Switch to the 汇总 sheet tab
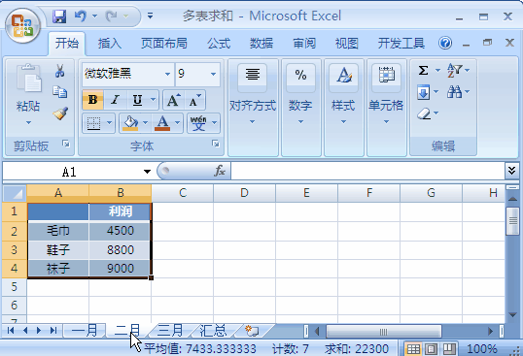The height and width of the screenshot is (356, 523). click(x=213, y=331)
